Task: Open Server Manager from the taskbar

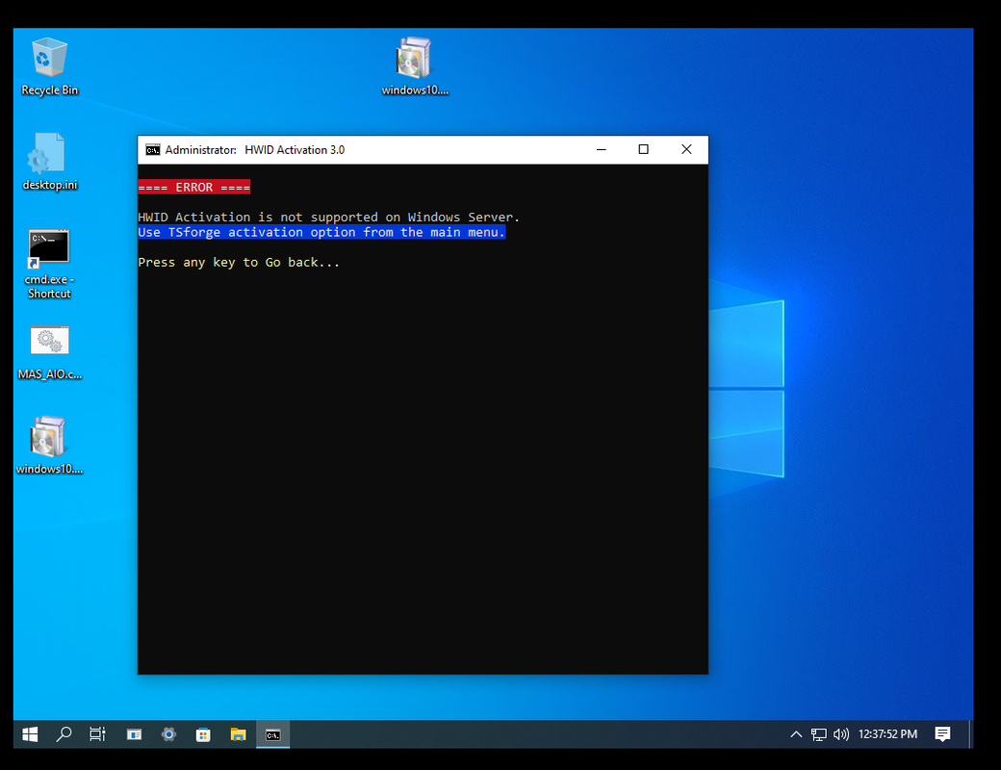Action: (x=134, y=734)
